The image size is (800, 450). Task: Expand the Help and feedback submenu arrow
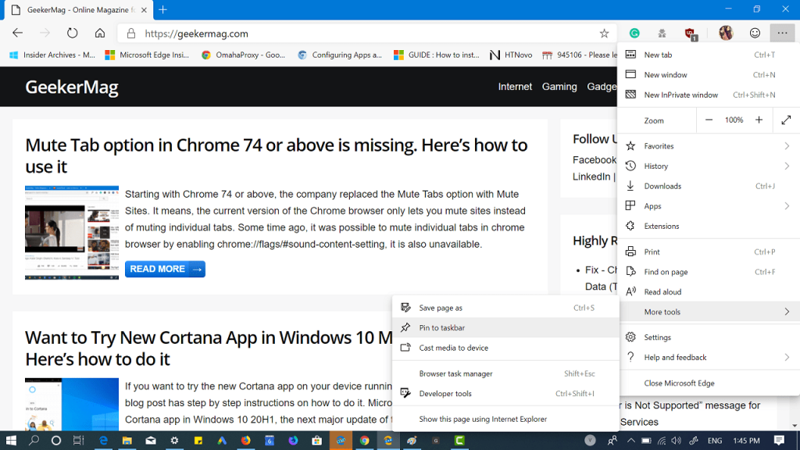[x=787, y=357]
